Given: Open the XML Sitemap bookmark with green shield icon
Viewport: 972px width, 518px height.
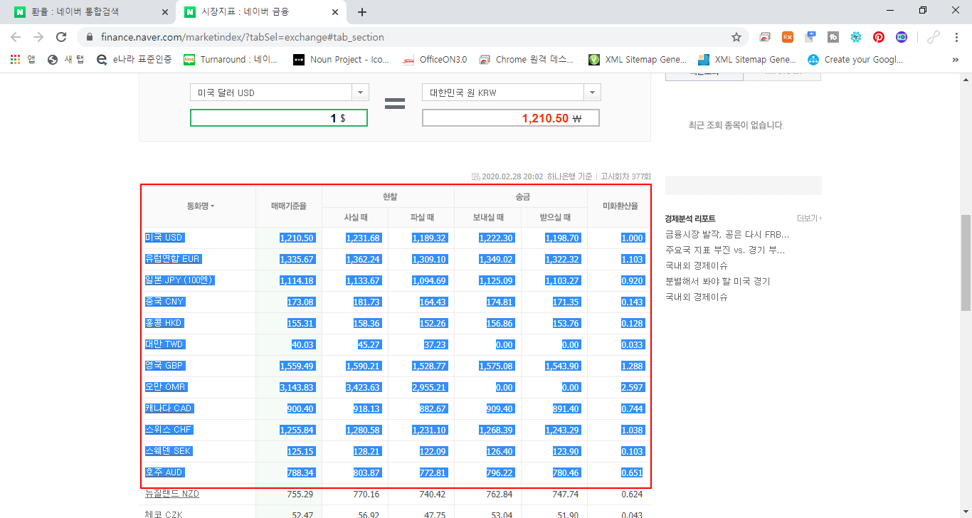Looking at the screenshot, I should coord(638,60).
